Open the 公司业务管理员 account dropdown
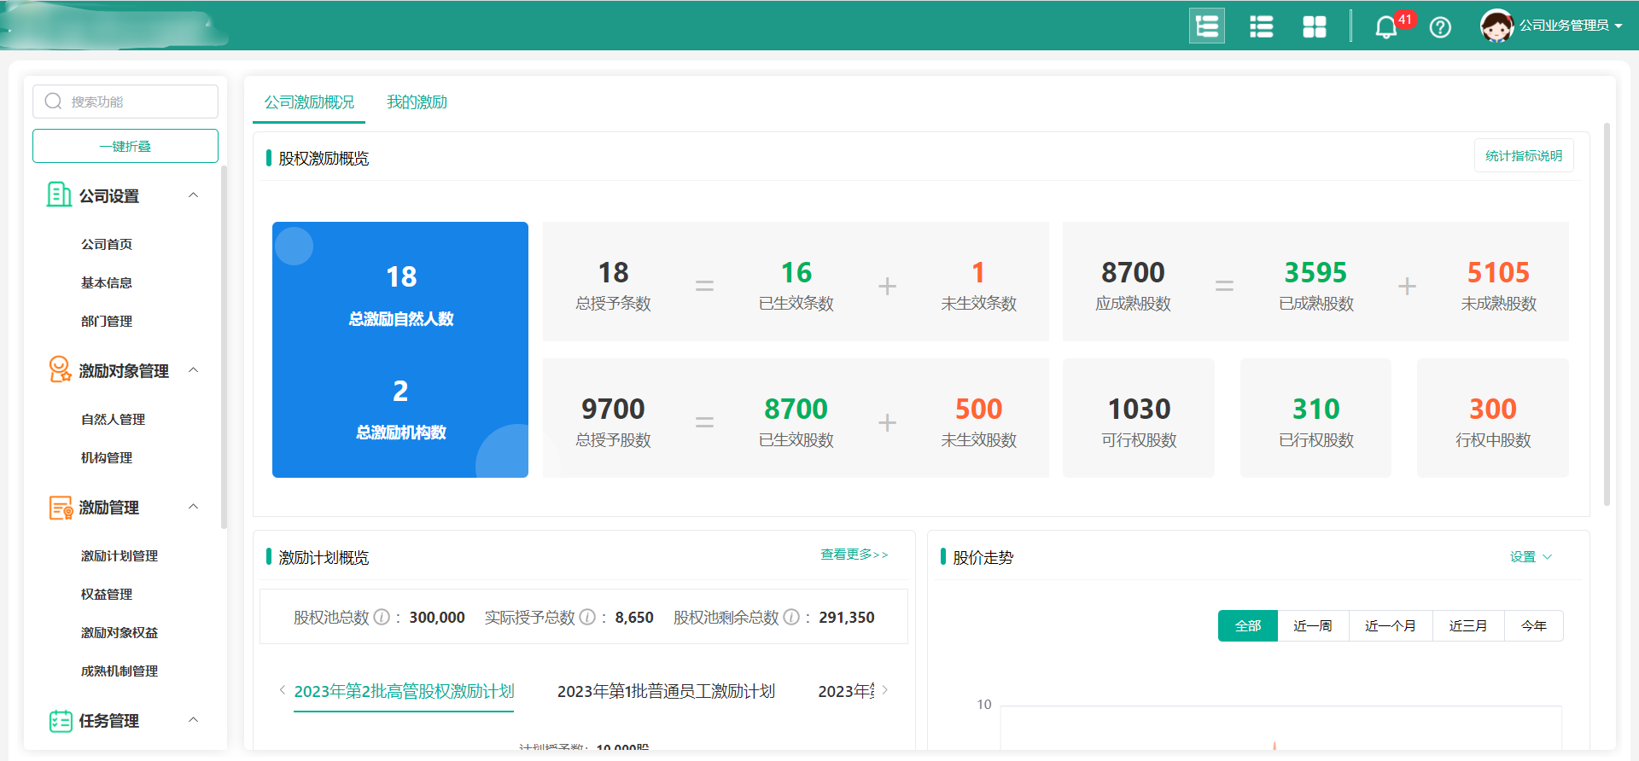1639x761 pixels. click(x=1571, y=26)
